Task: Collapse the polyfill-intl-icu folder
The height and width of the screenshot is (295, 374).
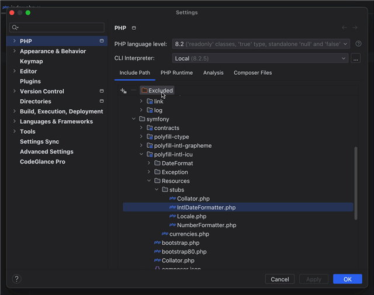Action: [x=141, y=154]
